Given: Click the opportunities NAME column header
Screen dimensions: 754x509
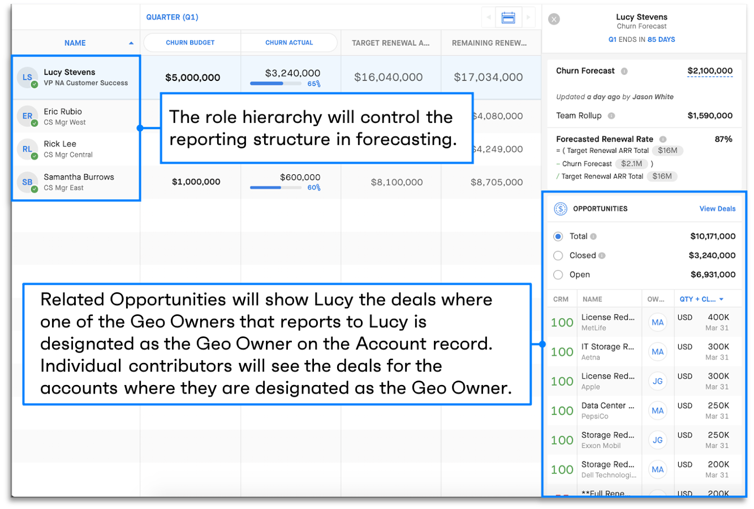Looking at the screenshot, I should (592, 300).
